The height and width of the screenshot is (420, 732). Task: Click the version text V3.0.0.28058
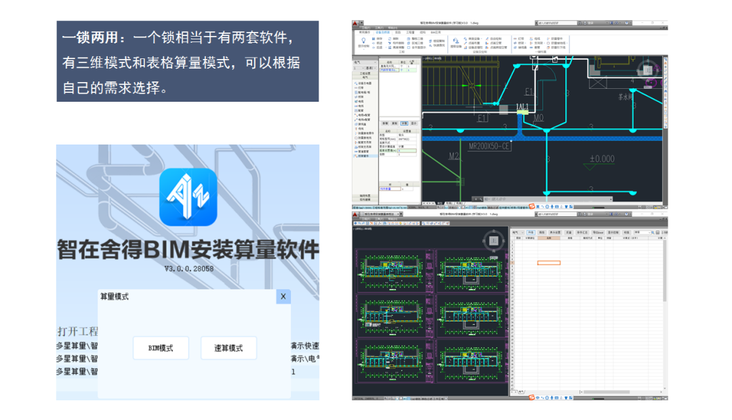pyautogui.click(x=189, y=269)
